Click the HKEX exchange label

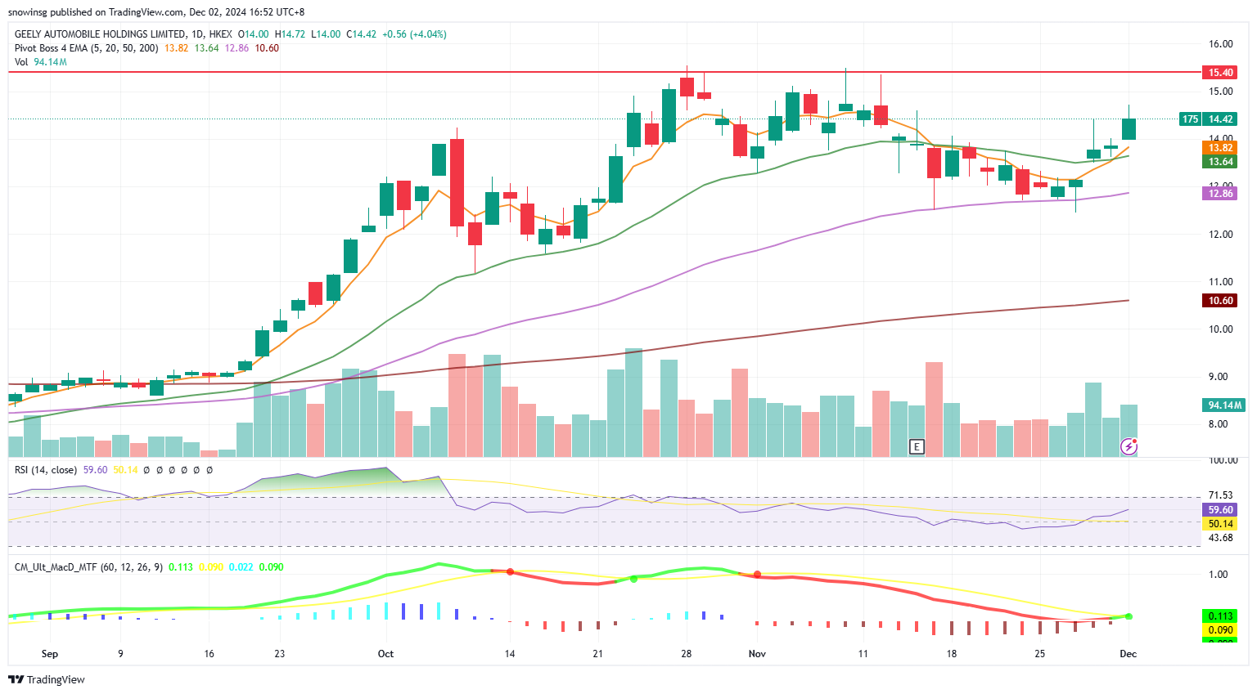tap(220, 34)
